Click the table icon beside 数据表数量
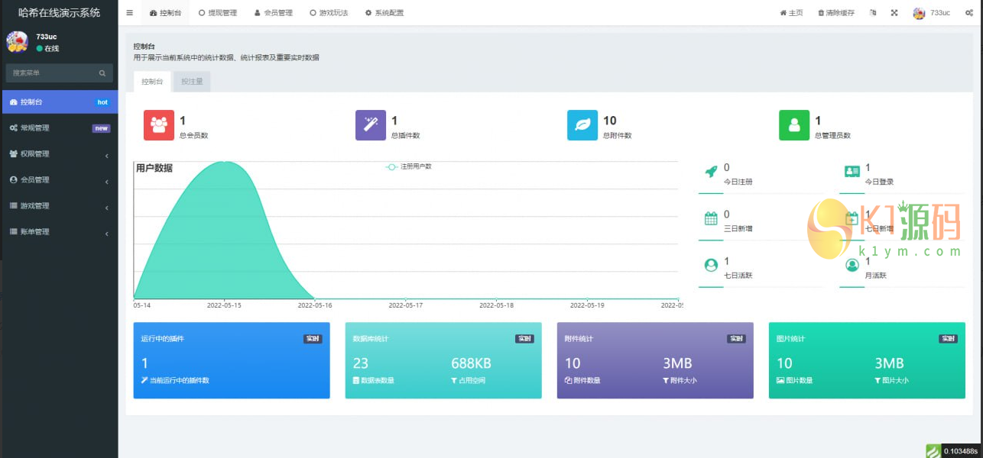 pos(356,380)
